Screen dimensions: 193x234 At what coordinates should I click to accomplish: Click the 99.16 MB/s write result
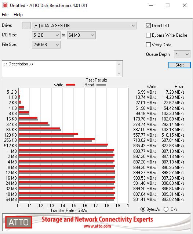(x=146, y=114)
